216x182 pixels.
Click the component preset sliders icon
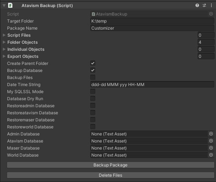(204, 6)
